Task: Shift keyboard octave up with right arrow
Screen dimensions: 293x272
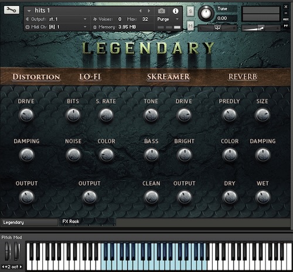Action: [x=21, y=267]
